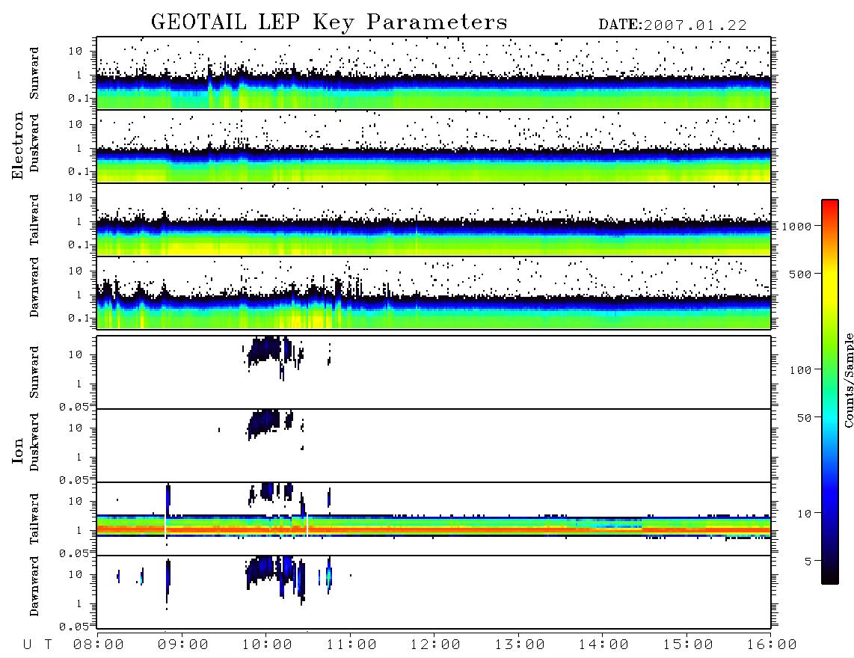Screen dimensions: 854x658
Task: Click the "100" colorbar tick label
Action: click(801, 370)
